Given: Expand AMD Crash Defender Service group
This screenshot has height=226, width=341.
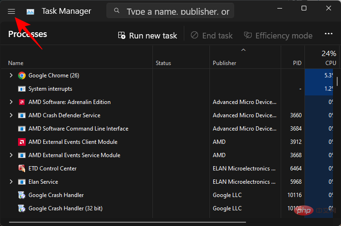Looking at the screenshot, I should pyautogui.click(x=11, y=115).
